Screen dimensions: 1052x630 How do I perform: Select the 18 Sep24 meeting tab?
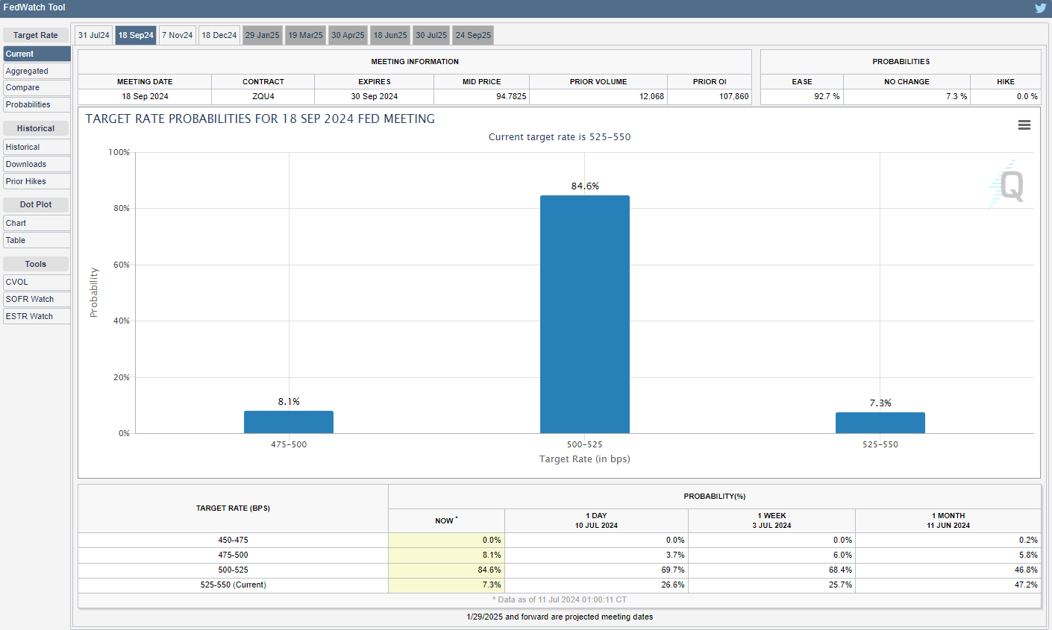[136, 35]
